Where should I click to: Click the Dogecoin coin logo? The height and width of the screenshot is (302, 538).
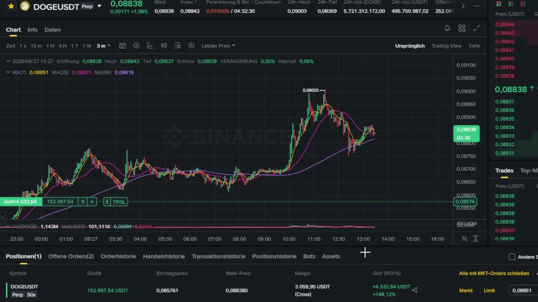tap(25, 6)
